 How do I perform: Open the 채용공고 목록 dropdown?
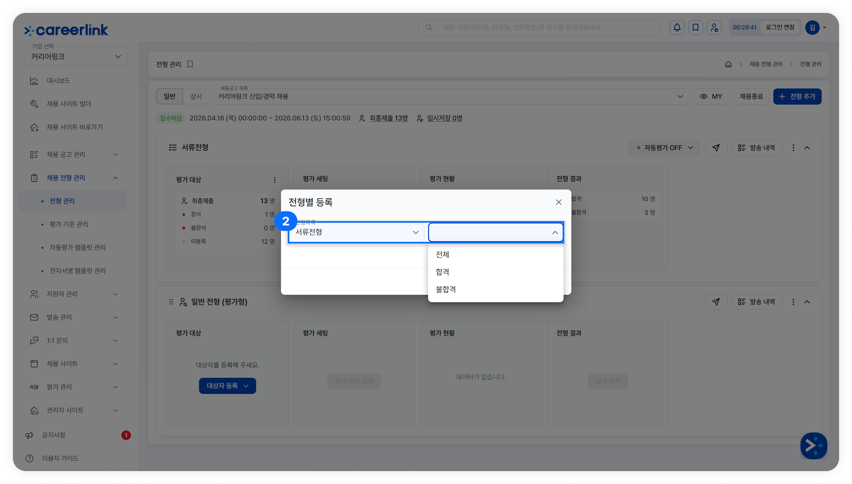coord(451,97)
